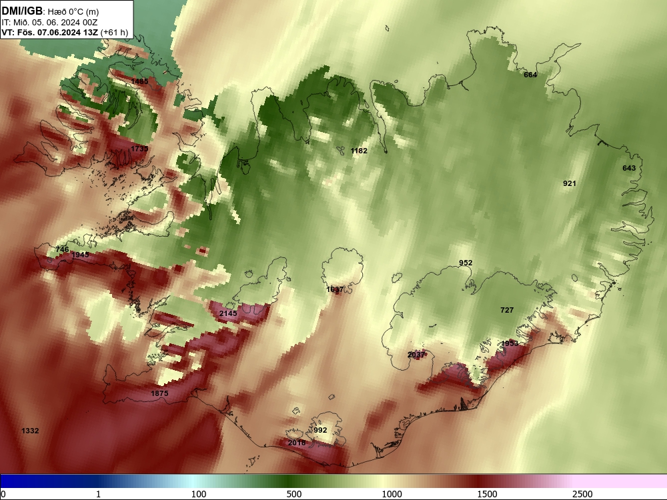Click the 1637 value at the central glacier
This screenshot has width=667, height=500.
(335, 289)
